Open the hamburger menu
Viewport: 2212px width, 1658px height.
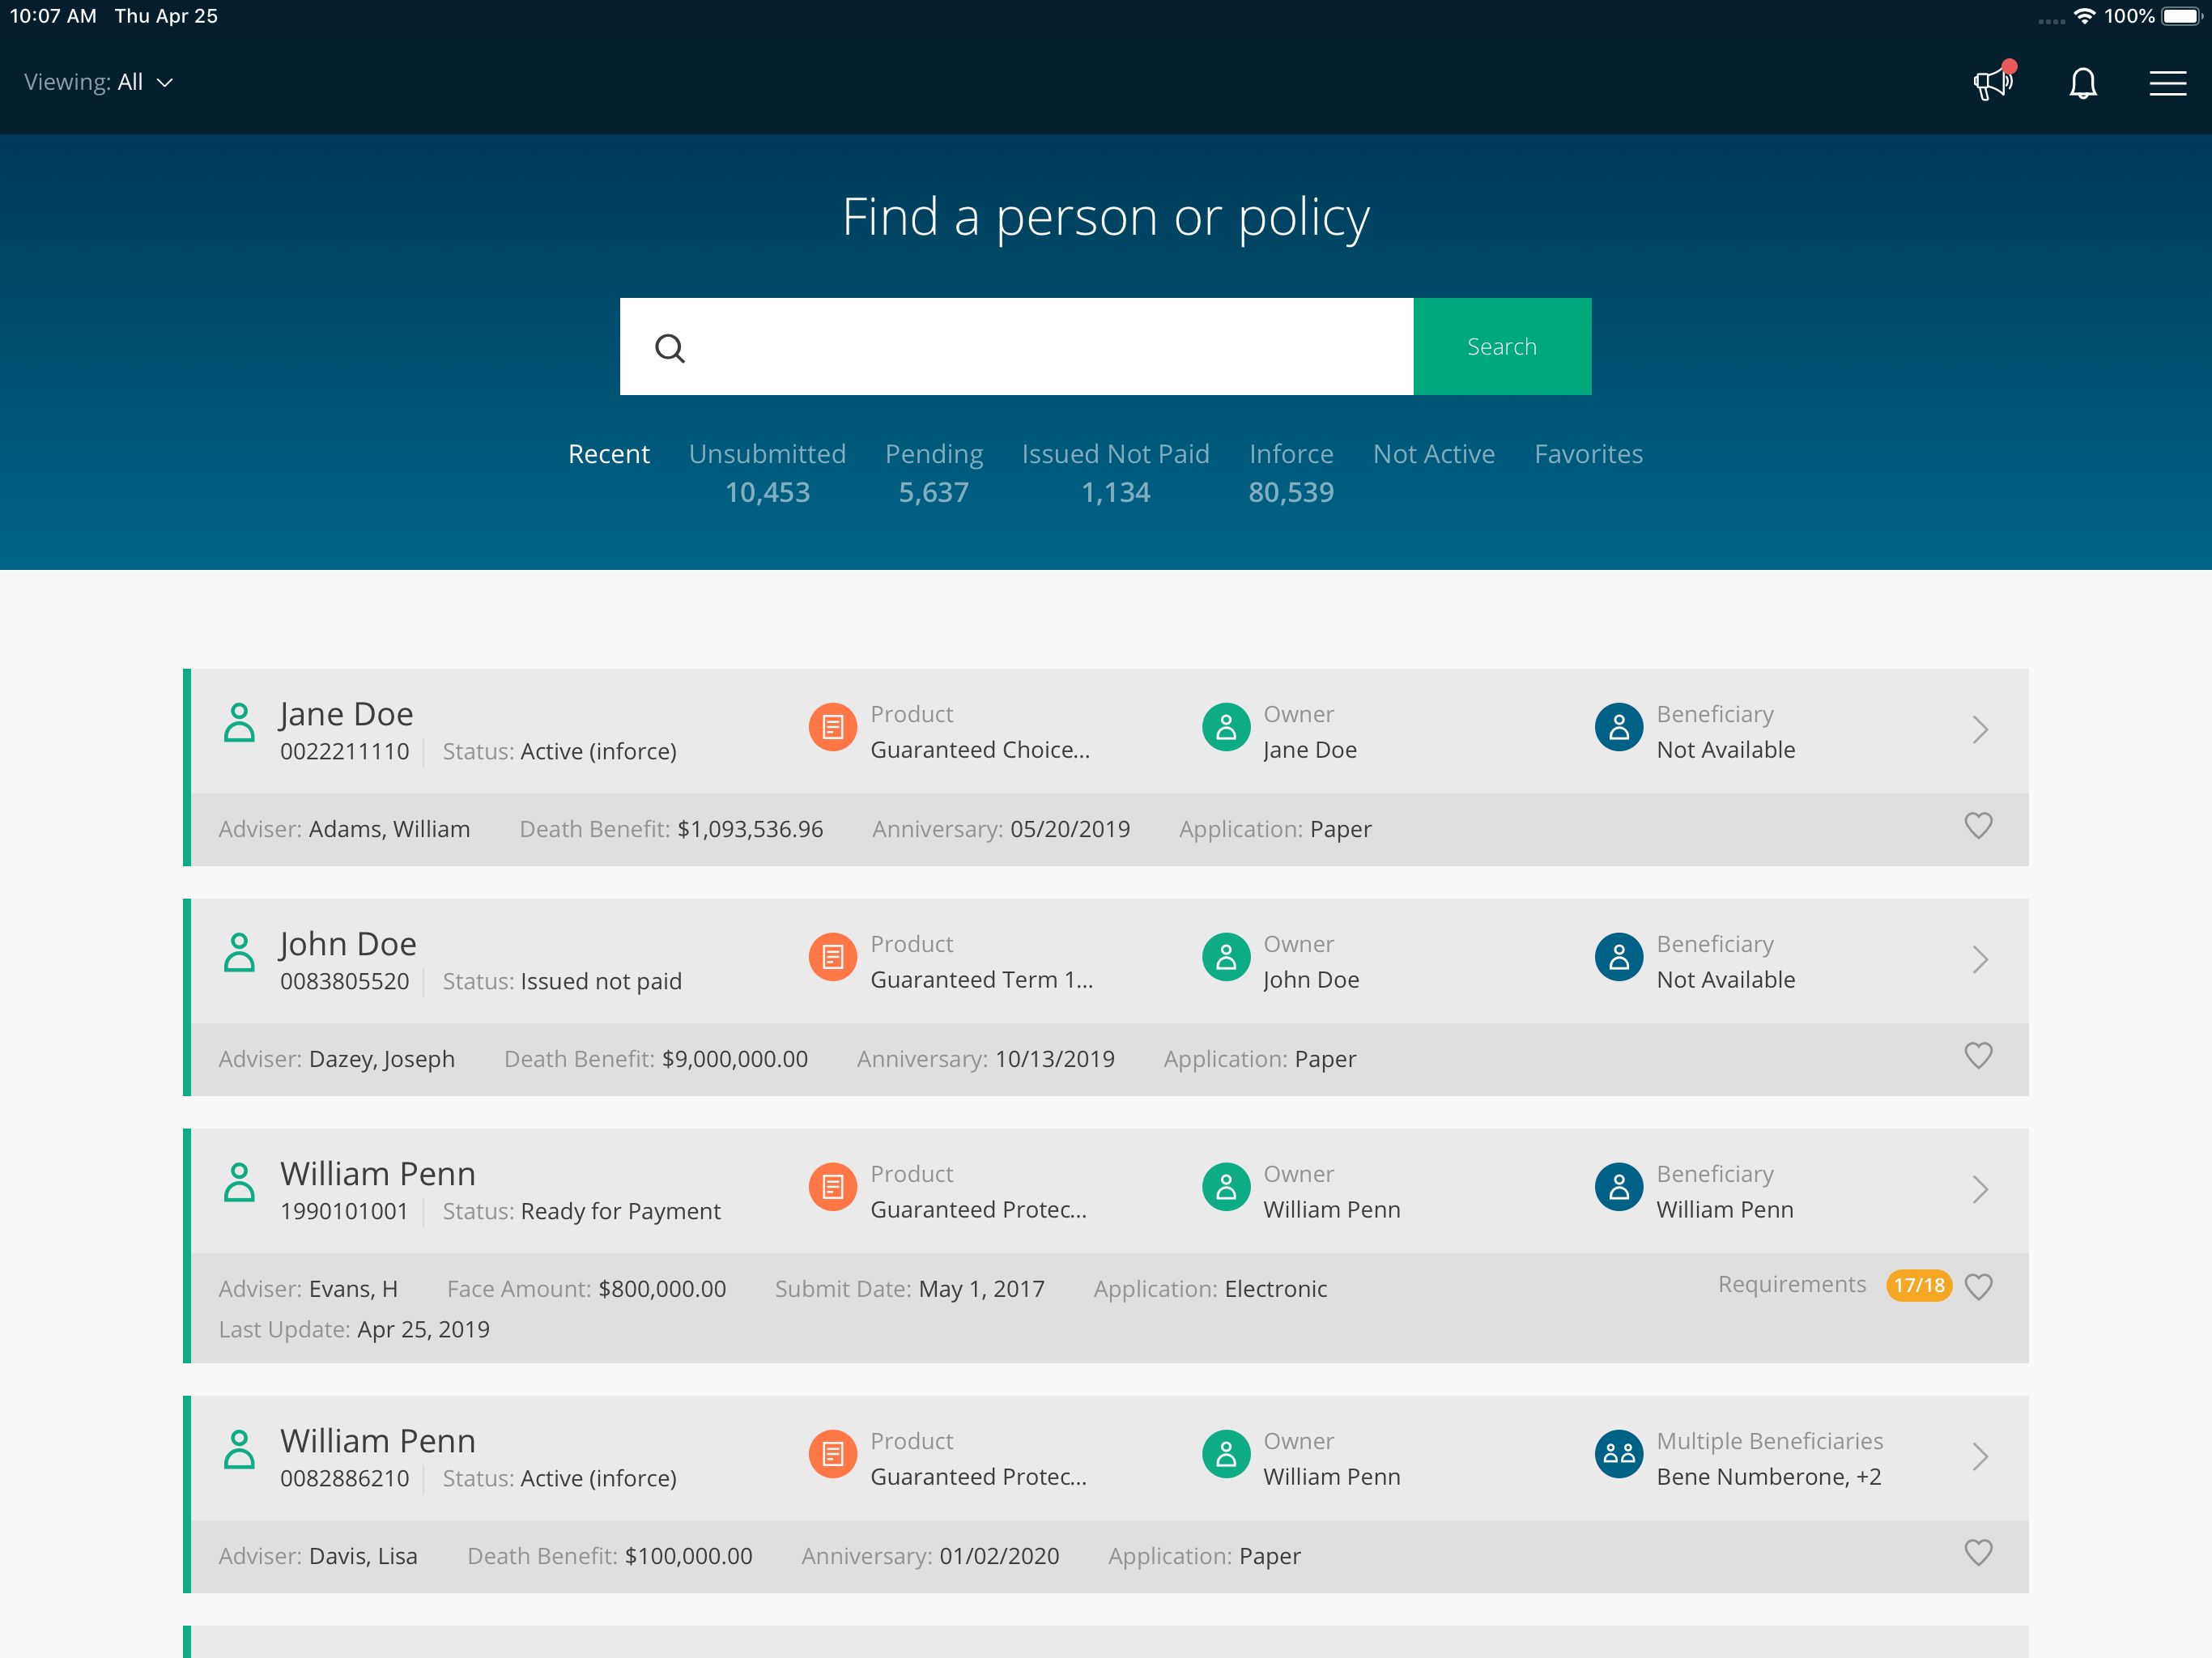click(x=2167, y=83)
